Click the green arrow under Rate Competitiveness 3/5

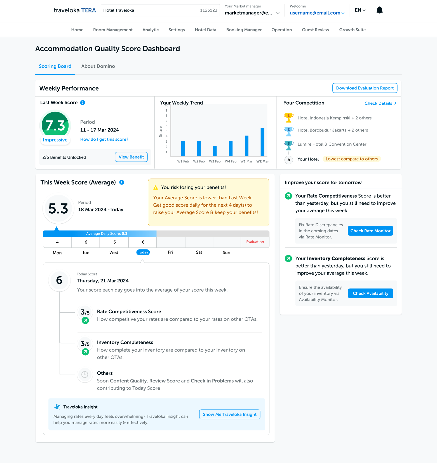[x=85, y=321]
